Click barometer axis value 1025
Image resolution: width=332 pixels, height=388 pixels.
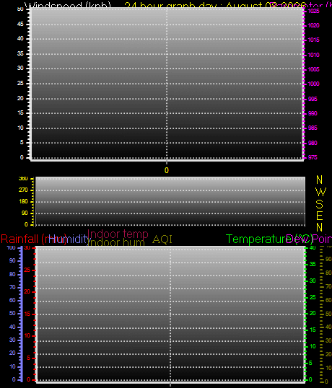pos(314,11)
